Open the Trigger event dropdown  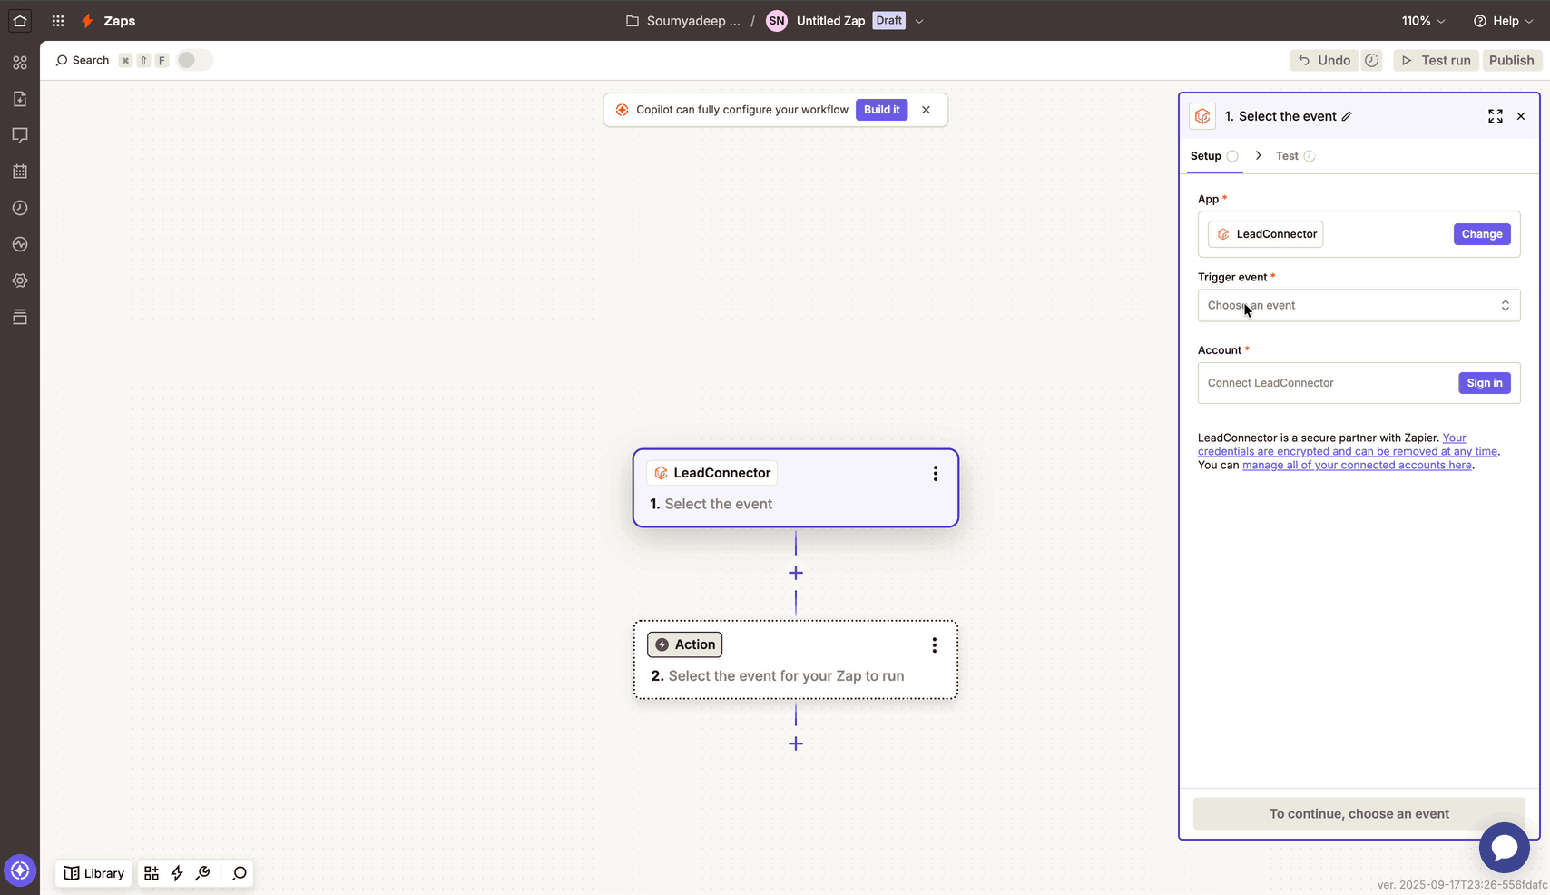click(1358, 306)
